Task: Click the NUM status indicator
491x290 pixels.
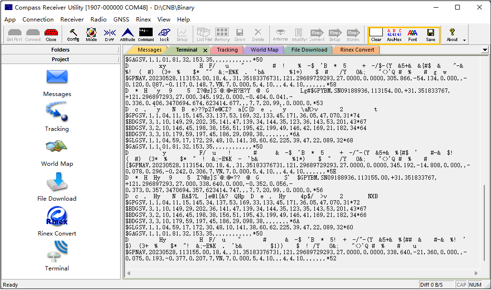Action: [x=475, y=285]
